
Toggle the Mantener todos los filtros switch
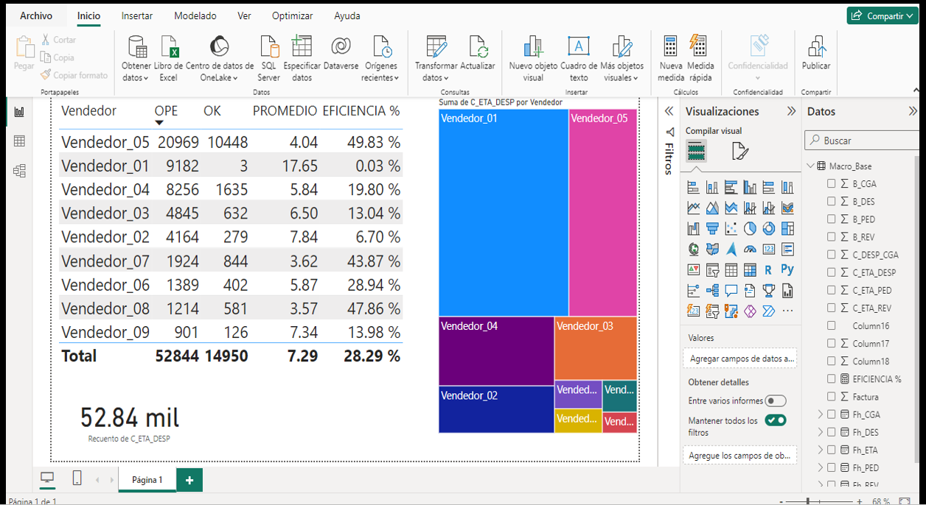(775, 420)
